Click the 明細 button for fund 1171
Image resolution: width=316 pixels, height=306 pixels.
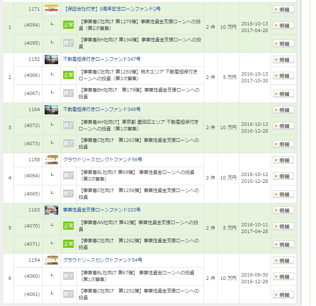[283, 9]
